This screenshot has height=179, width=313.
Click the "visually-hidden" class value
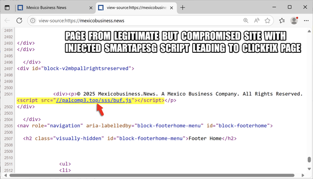click(79, 138)
